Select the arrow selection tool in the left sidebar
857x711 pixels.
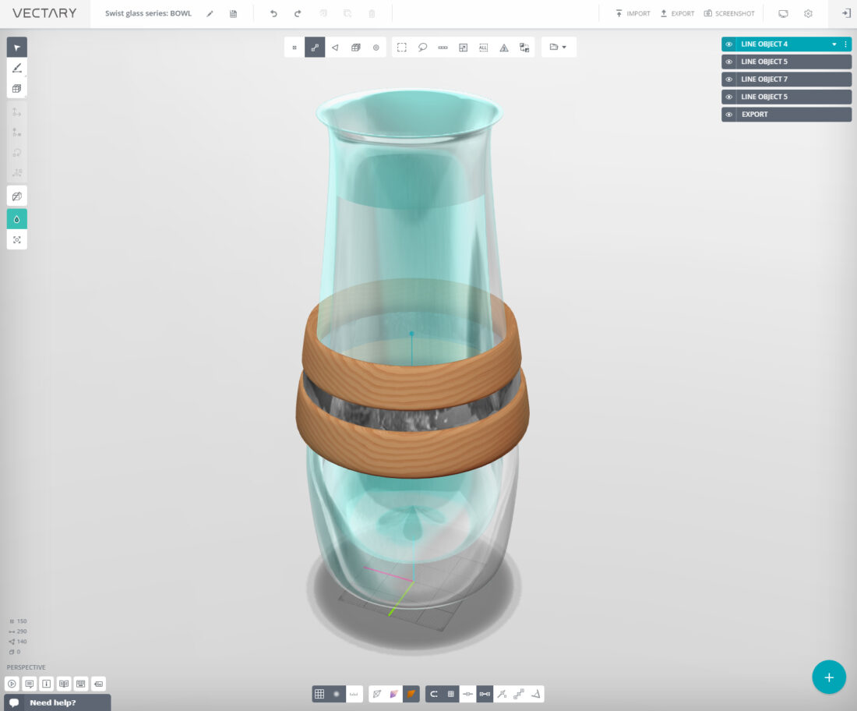pyautogui.click(x=16, y=48)
